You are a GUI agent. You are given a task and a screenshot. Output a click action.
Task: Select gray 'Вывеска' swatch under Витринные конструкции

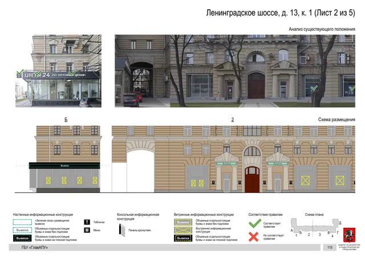pos(183,222)
